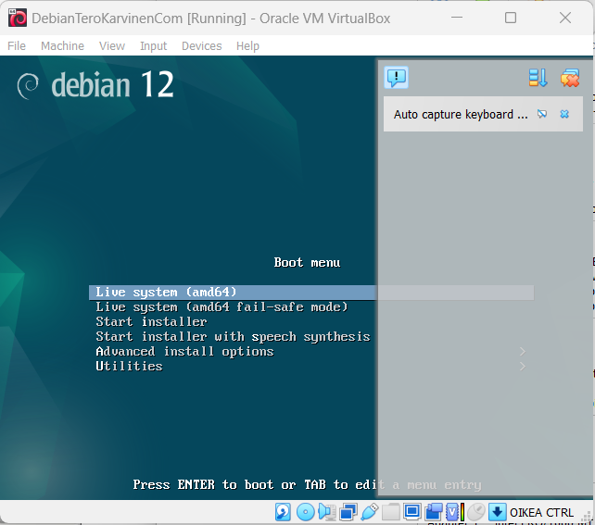
Task: Expand Auto capture keyboard notification details
Action: tap(543, 114)
